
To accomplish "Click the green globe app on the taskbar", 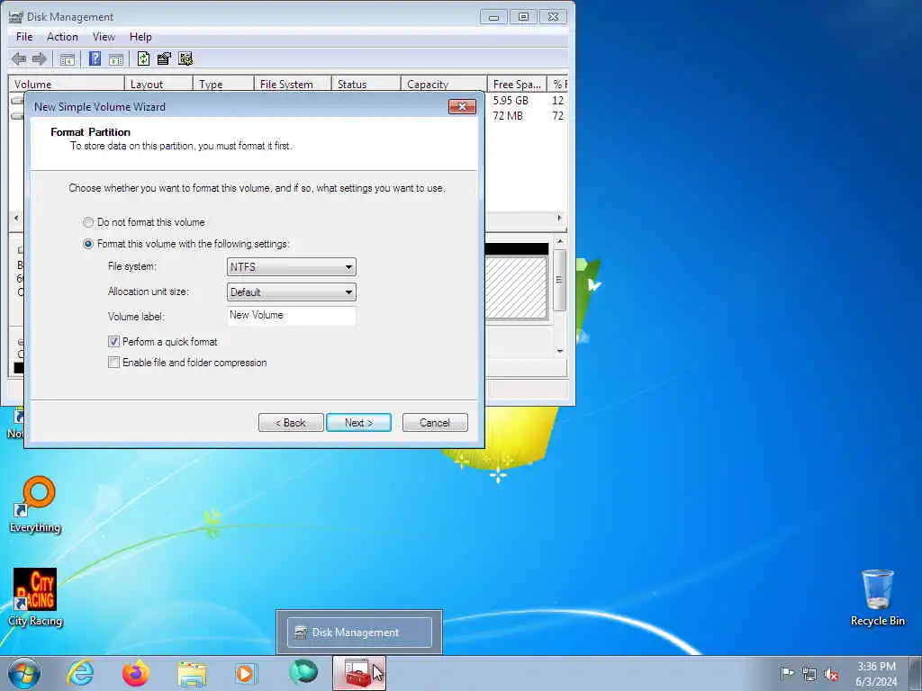I will click(x=303, y=672).
